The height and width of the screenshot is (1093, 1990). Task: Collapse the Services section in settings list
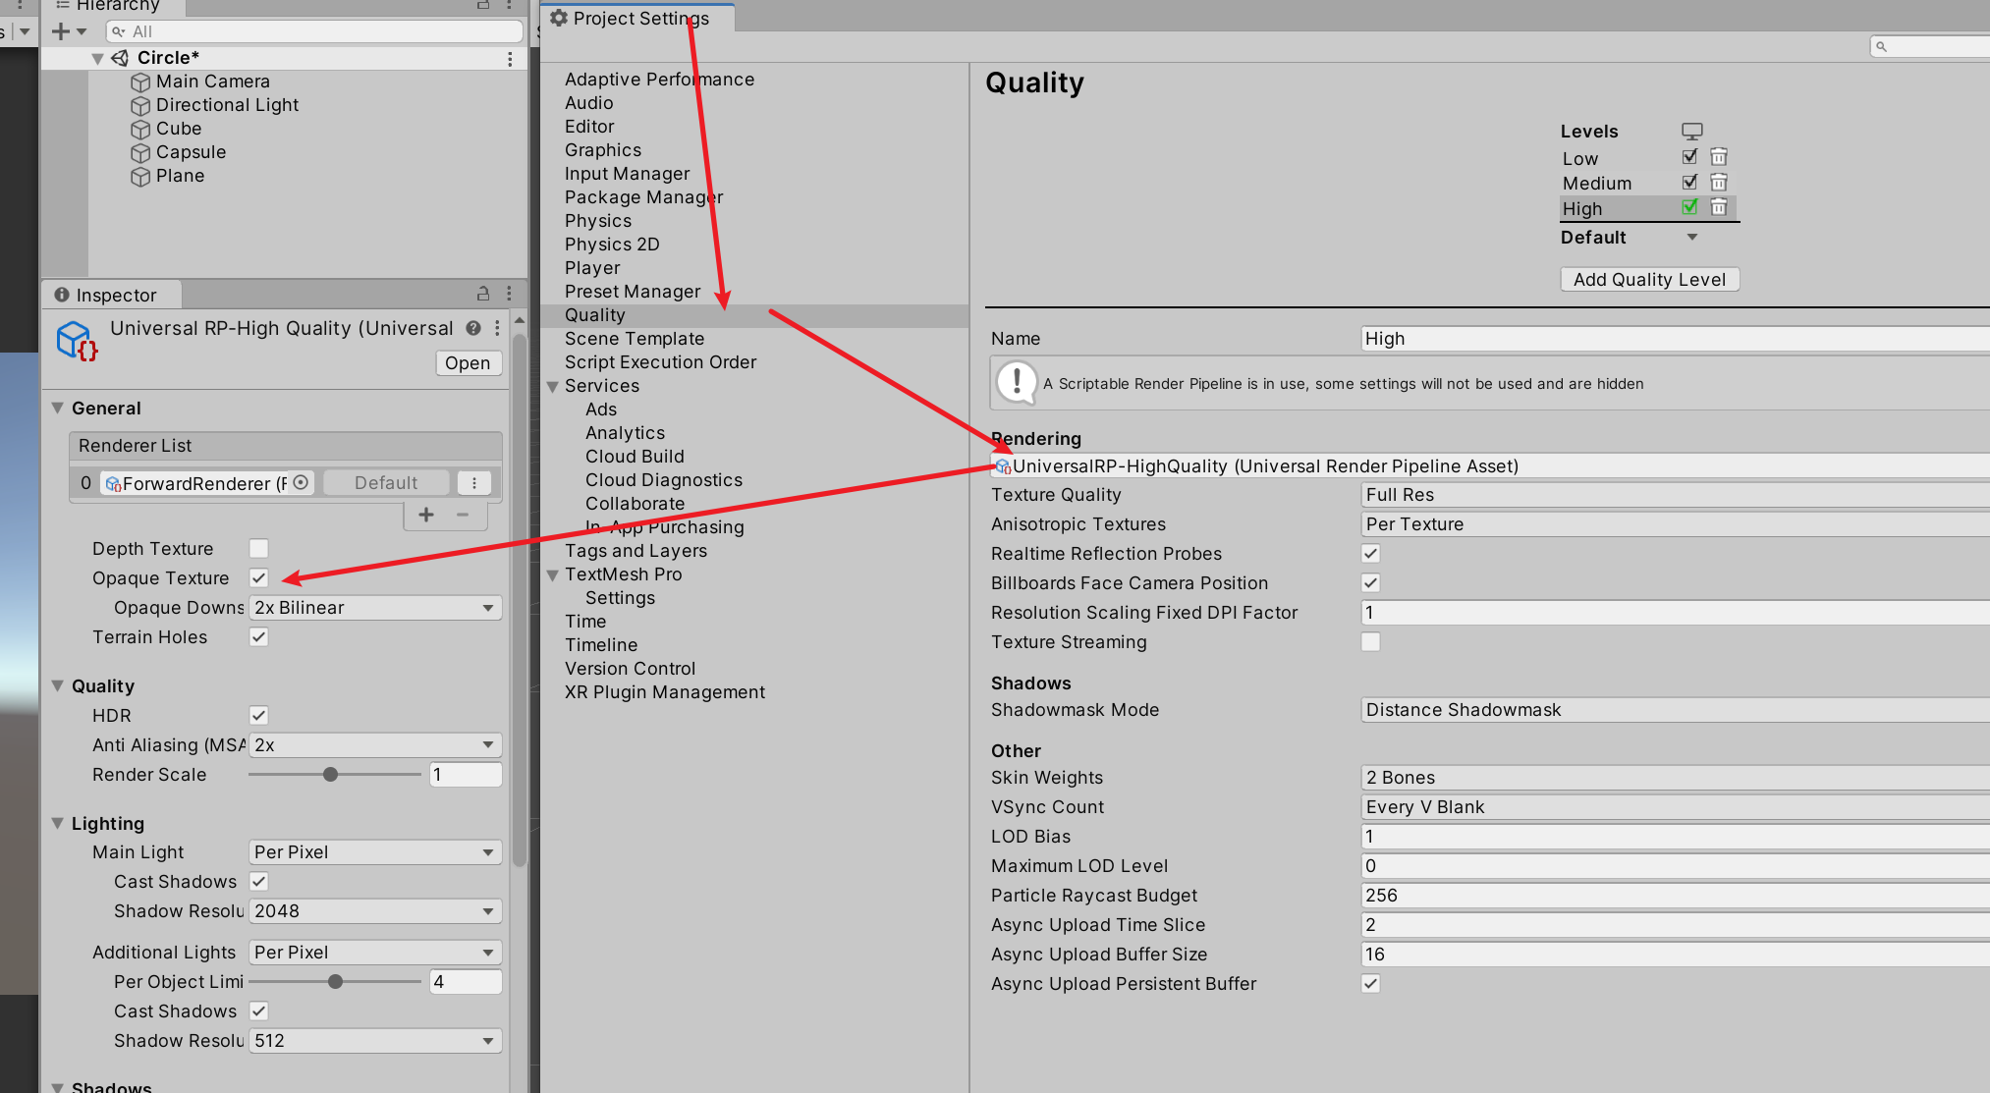553,386
